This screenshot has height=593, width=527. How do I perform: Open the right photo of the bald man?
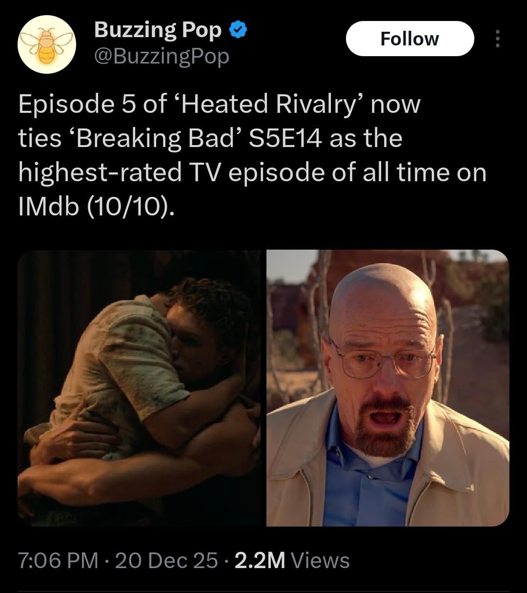(x=387, y=388)
